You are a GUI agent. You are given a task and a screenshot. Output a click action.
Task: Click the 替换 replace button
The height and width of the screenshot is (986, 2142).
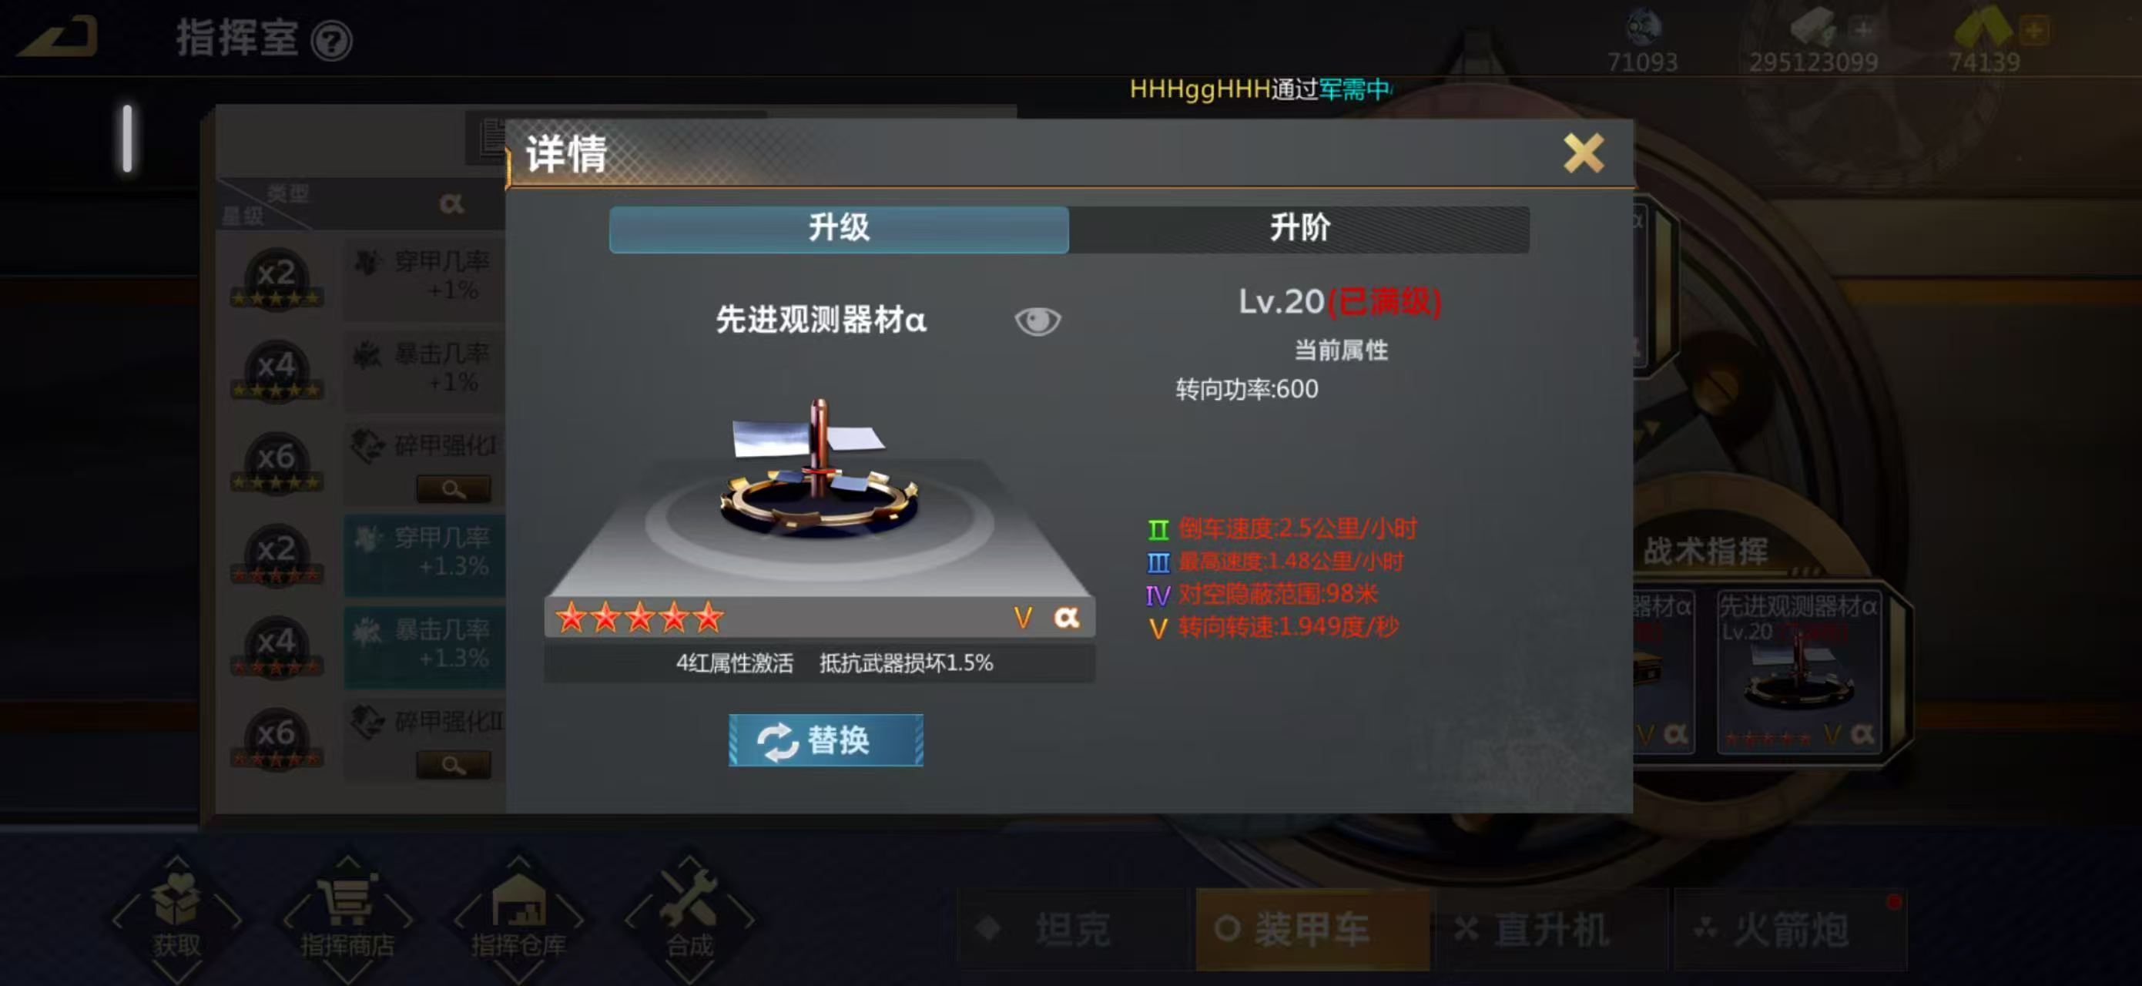826,740
